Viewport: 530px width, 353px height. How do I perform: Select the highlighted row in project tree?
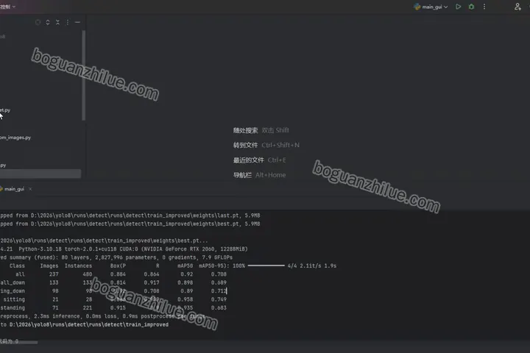pos(40,174)
